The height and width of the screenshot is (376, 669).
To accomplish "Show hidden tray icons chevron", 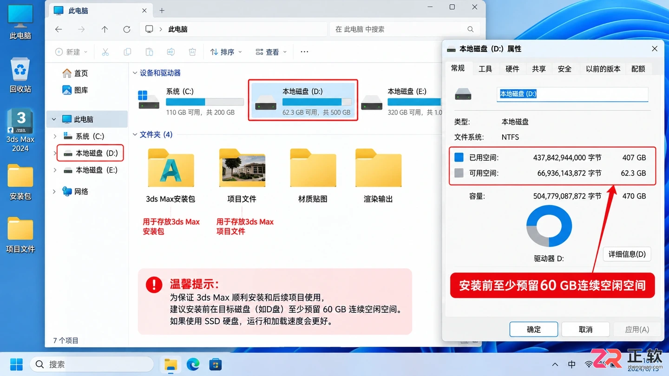I will pos(555,364).
